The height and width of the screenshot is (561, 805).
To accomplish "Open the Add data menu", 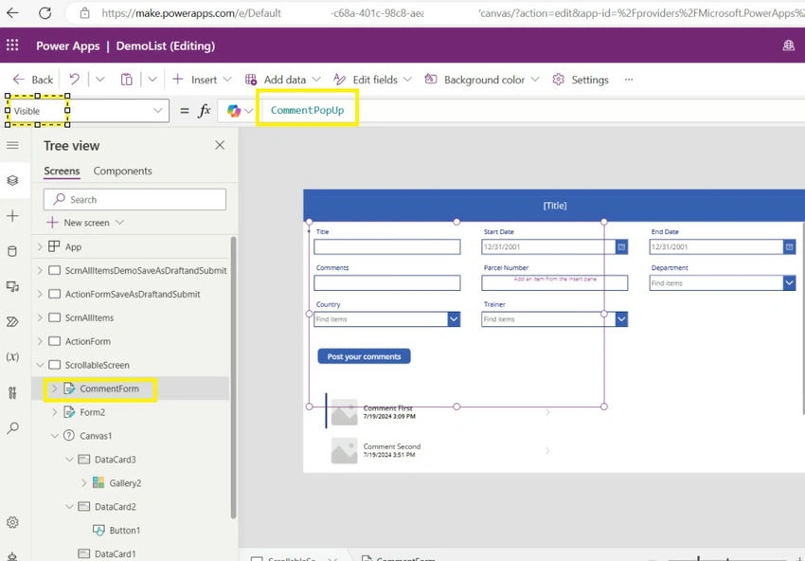I will tap(283, 80).
